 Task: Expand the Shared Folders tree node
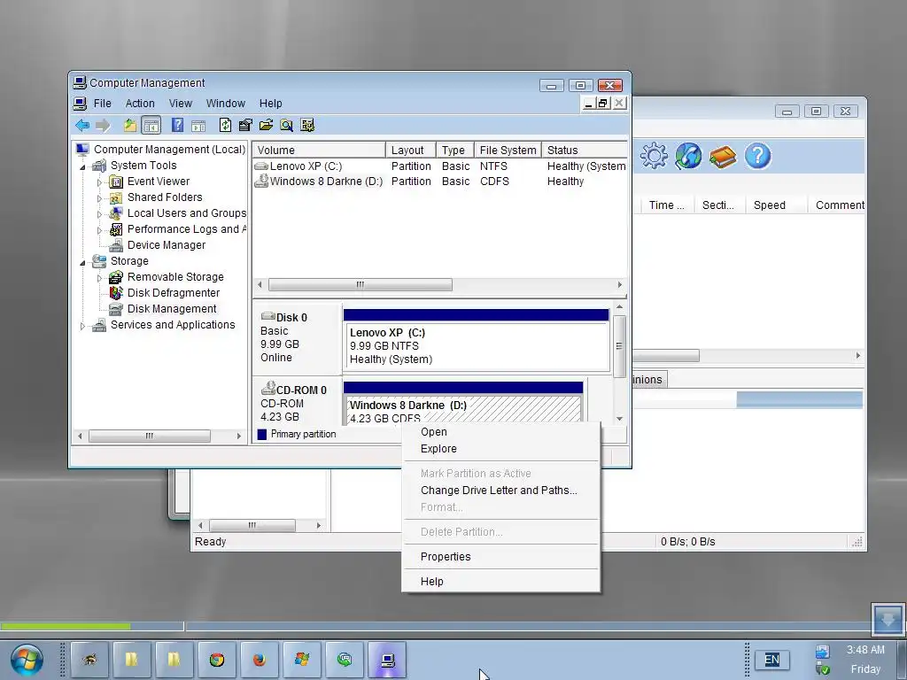click(99, 198)
